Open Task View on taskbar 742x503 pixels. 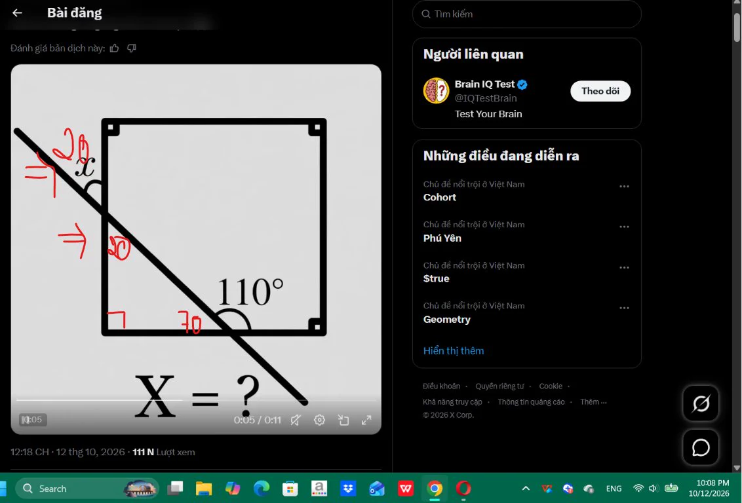(176, 489)
